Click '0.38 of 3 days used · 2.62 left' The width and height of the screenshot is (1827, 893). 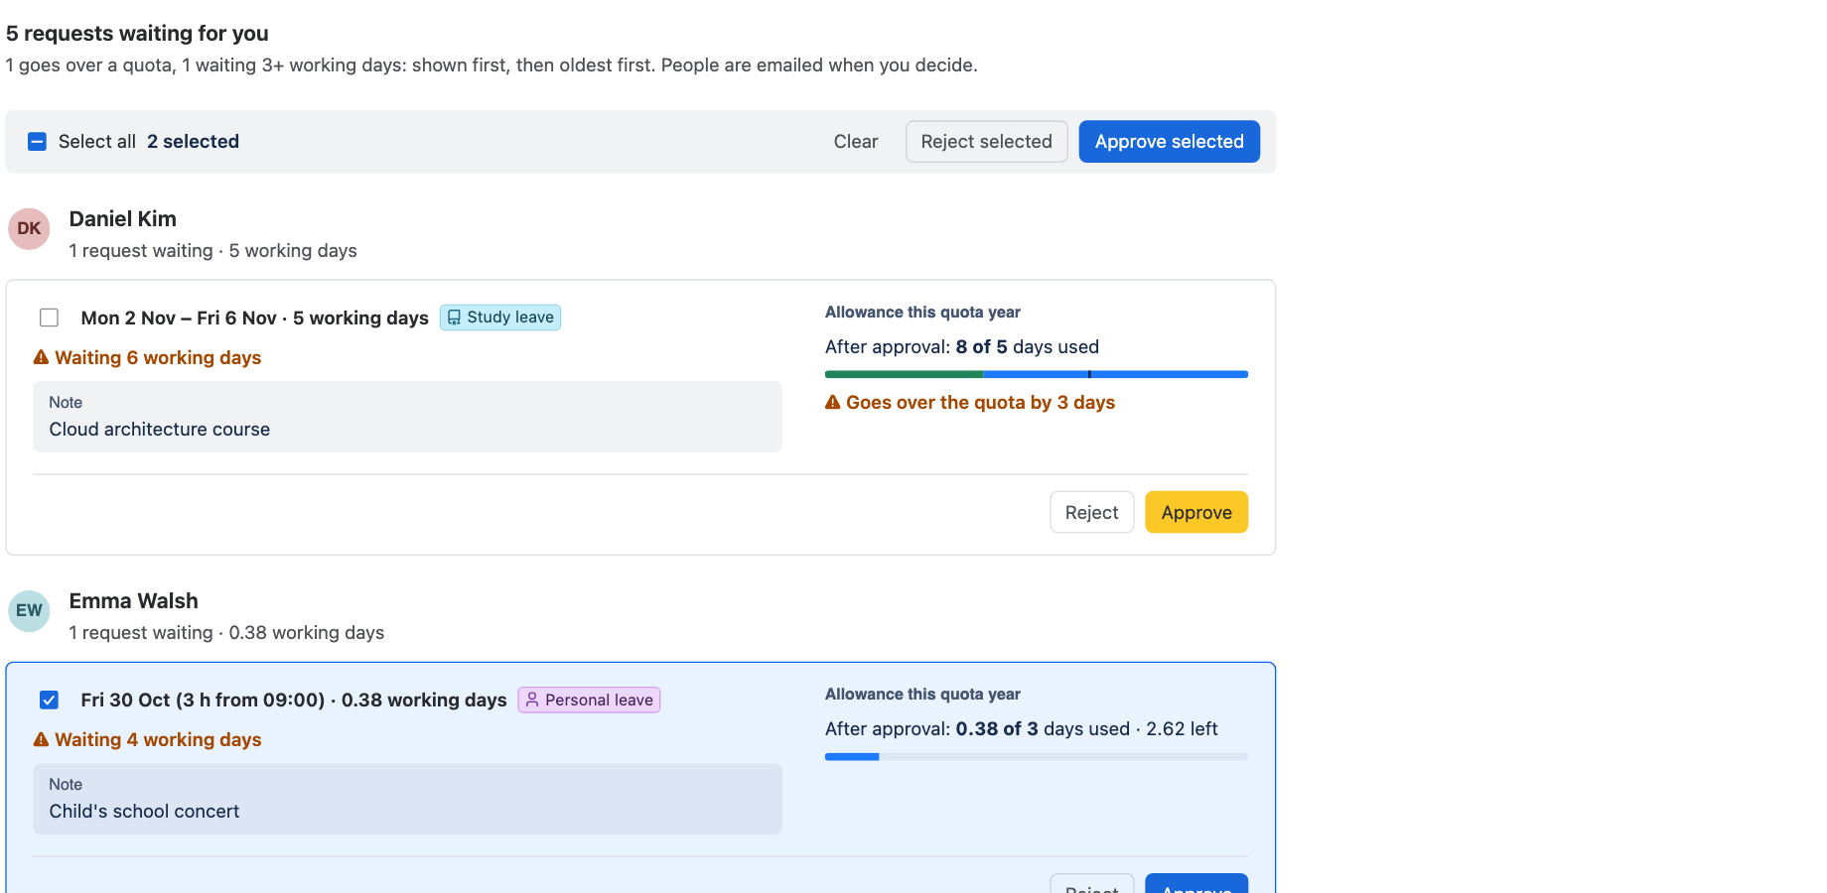pyautogui.click(x=1087, y=729)
